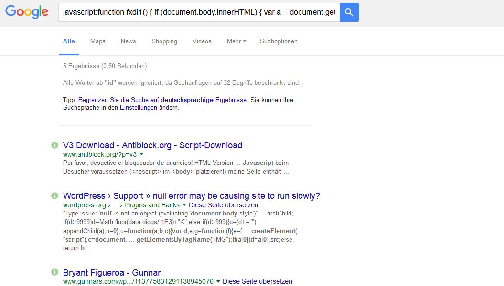
Task: Click the '5 Ergebnisse (0,60 Sekunden)' text
Action: (105, 66)
